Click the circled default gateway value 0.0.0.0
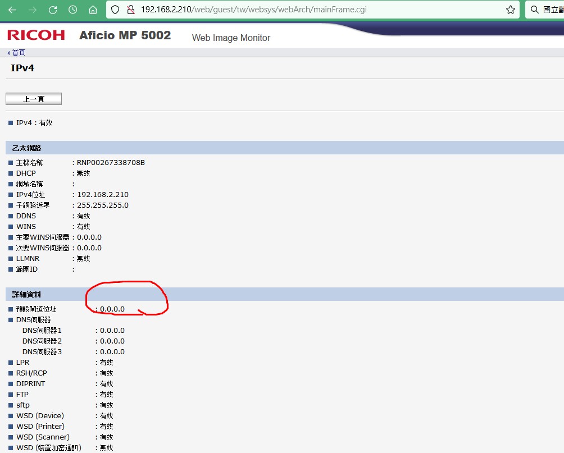564x453 pixels. [x=112, y=309]
